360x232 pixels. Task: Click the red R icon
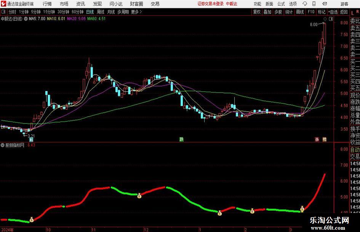[x=357, y=11]
